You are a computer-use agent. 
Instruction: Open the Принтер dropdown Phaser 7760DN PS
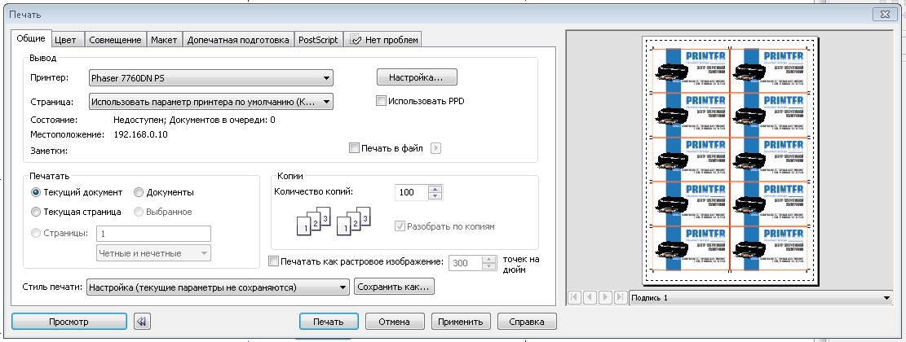211,78
